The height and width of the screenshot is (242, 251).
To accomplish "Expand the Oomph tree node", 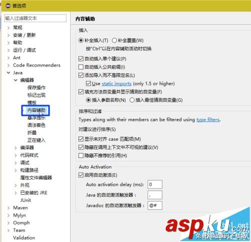I will (9, 223).
